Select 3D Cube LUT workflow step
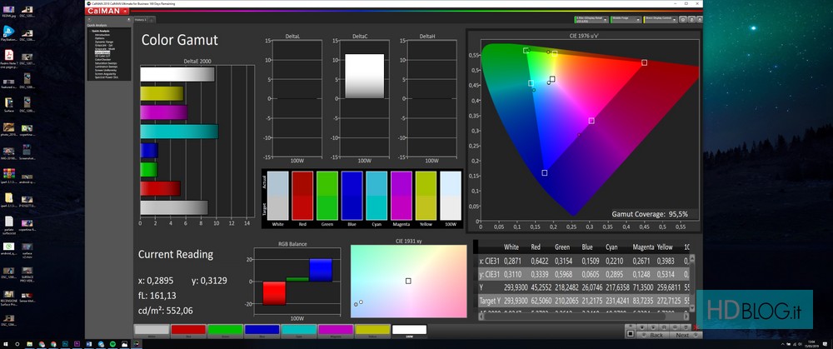The height and width of the screenshot is (349, 833). (102, 56)
